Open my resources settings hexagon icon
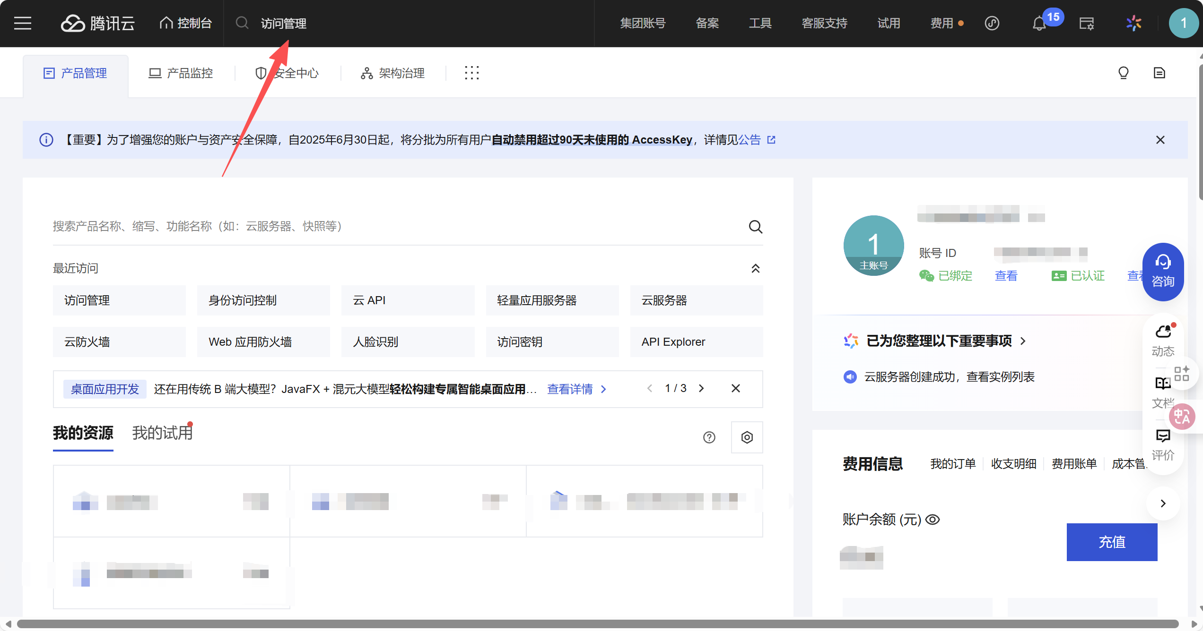 click(x=747, y=437)
